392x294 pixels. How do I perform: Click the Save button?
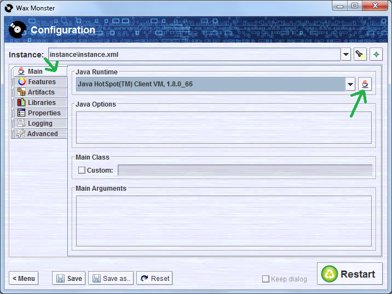coord(69,278)
